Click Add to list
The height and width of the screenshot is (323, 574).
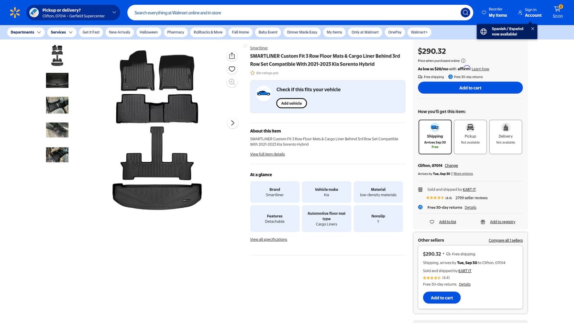(447, 222)
